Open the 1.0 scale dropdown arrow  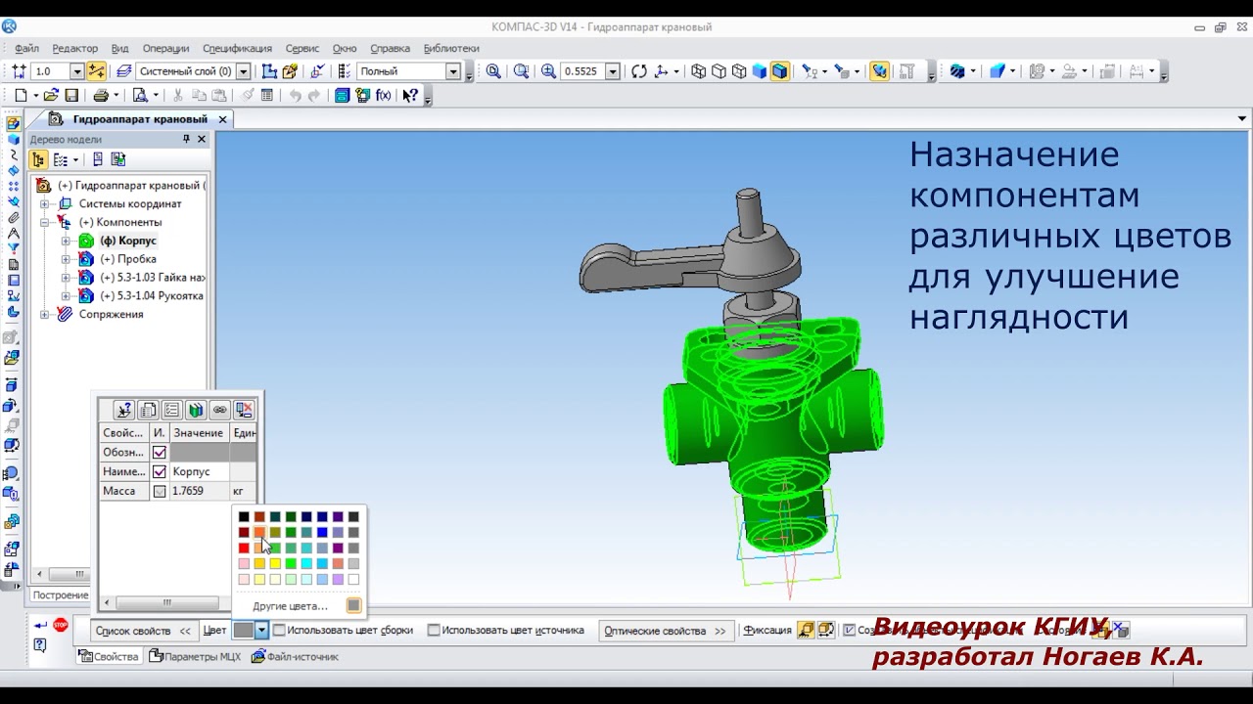(x=76, y=71)
